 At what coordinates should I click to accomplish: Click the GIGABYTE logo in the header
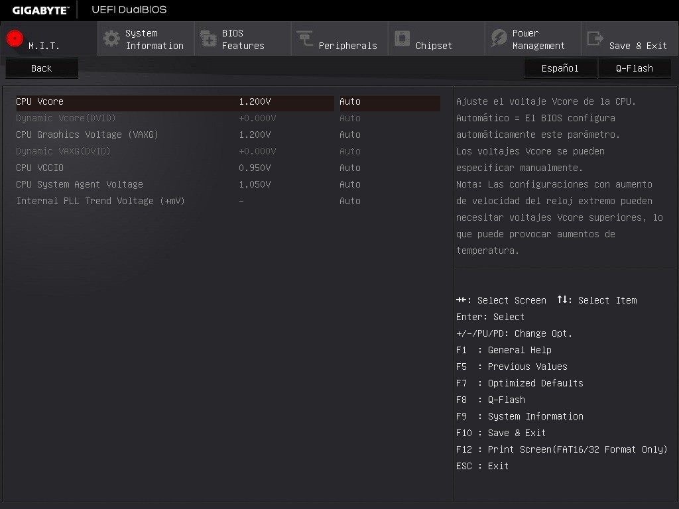pyautogui.click(x=39, y=10)
